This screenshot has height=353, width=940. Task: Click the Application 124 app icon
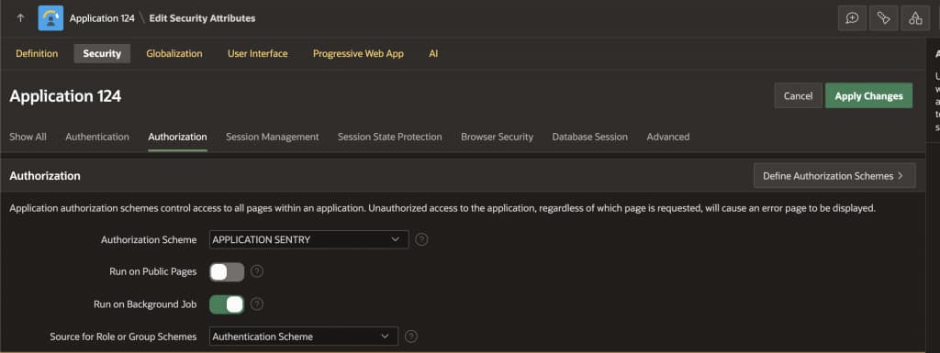tap(50, 18)
